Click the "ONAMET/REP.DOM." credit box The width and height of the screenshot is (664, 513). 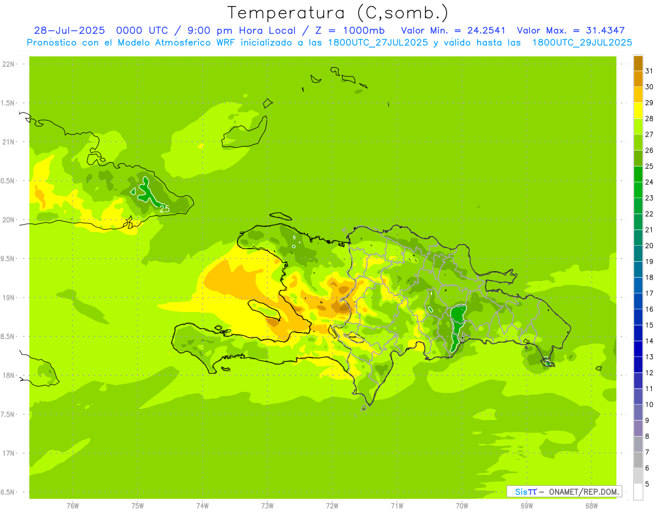564,491
